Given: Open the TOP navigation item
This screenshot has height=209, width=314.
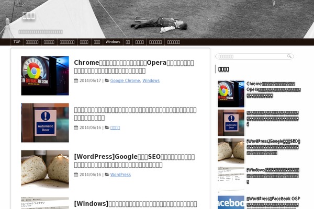Looking at the screenshot, I should click(17, 42).
